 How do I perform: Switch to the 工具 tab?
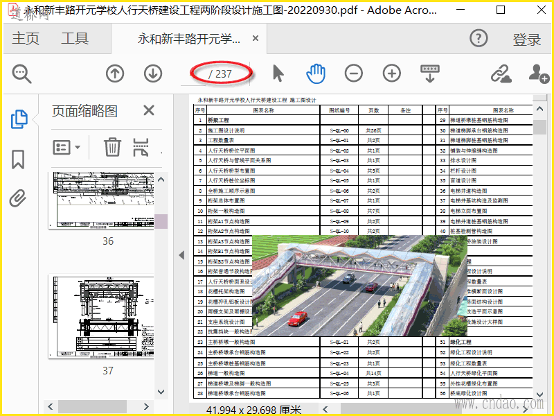click(x=75, y=38)
